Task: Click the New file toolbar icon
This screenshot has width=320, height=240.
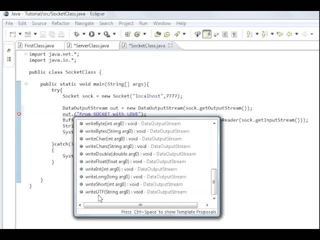Action: pyautogui.click(x=13, y=34)
